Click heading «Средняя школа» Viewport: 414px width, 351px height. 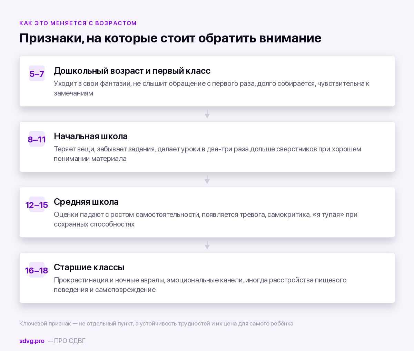pyautogui.click(x=86, y=202)
